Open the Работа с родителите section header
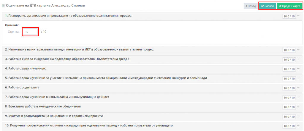 click(22, 88)
